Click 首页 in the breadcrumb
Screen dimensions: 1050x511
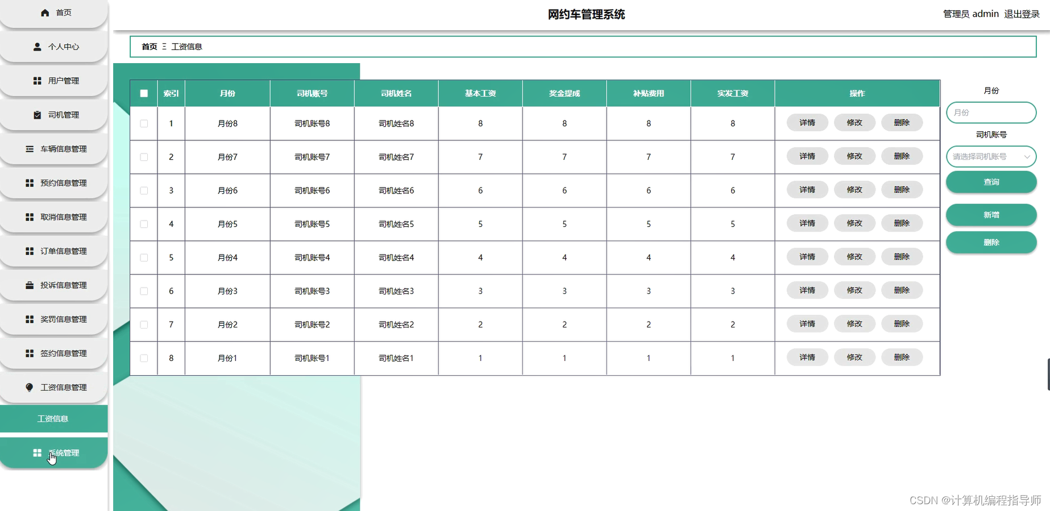(x=149, y=47)
